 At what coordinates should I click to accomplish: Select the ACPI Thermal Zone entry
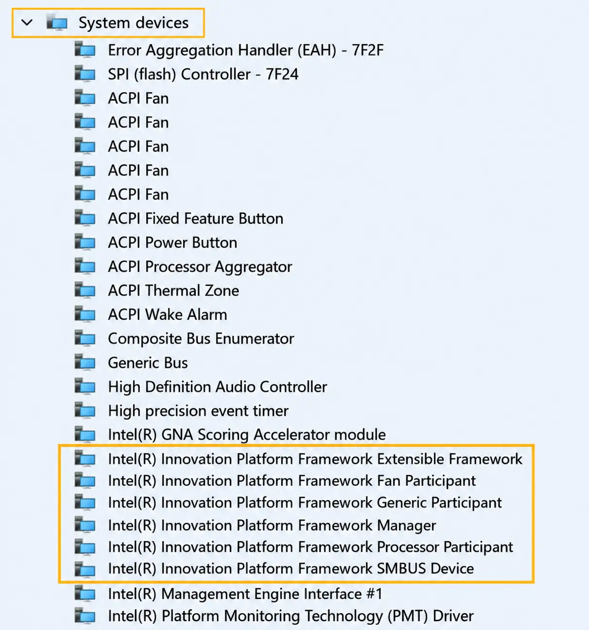[173, 290]
